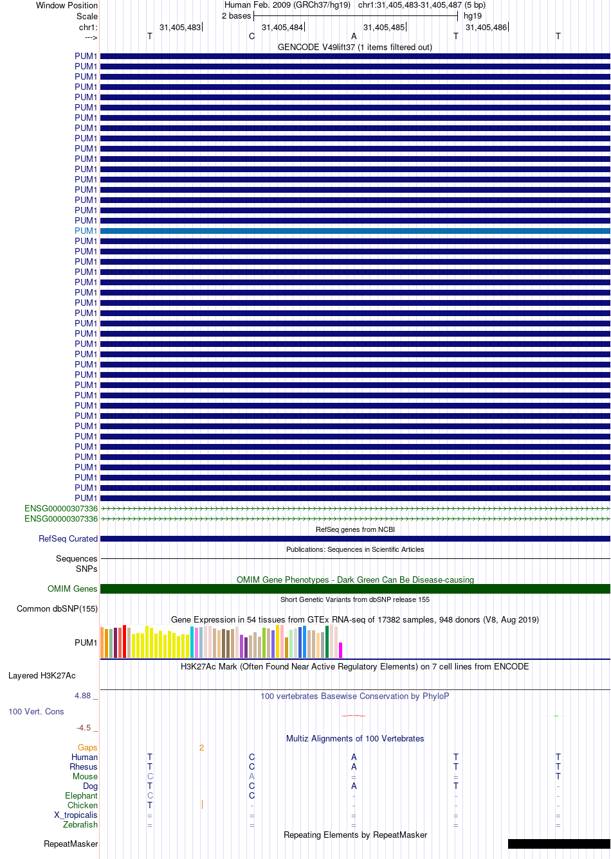Click chr1:31,405,483-31,405,487 (5 bp) position text
Image resolution: width=611 pixels, height=859 pixels.
click(x=422, y=5)
